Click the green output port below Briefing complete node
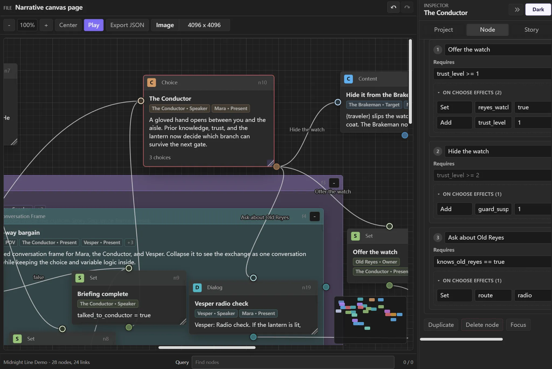 [x=129, y=327]
